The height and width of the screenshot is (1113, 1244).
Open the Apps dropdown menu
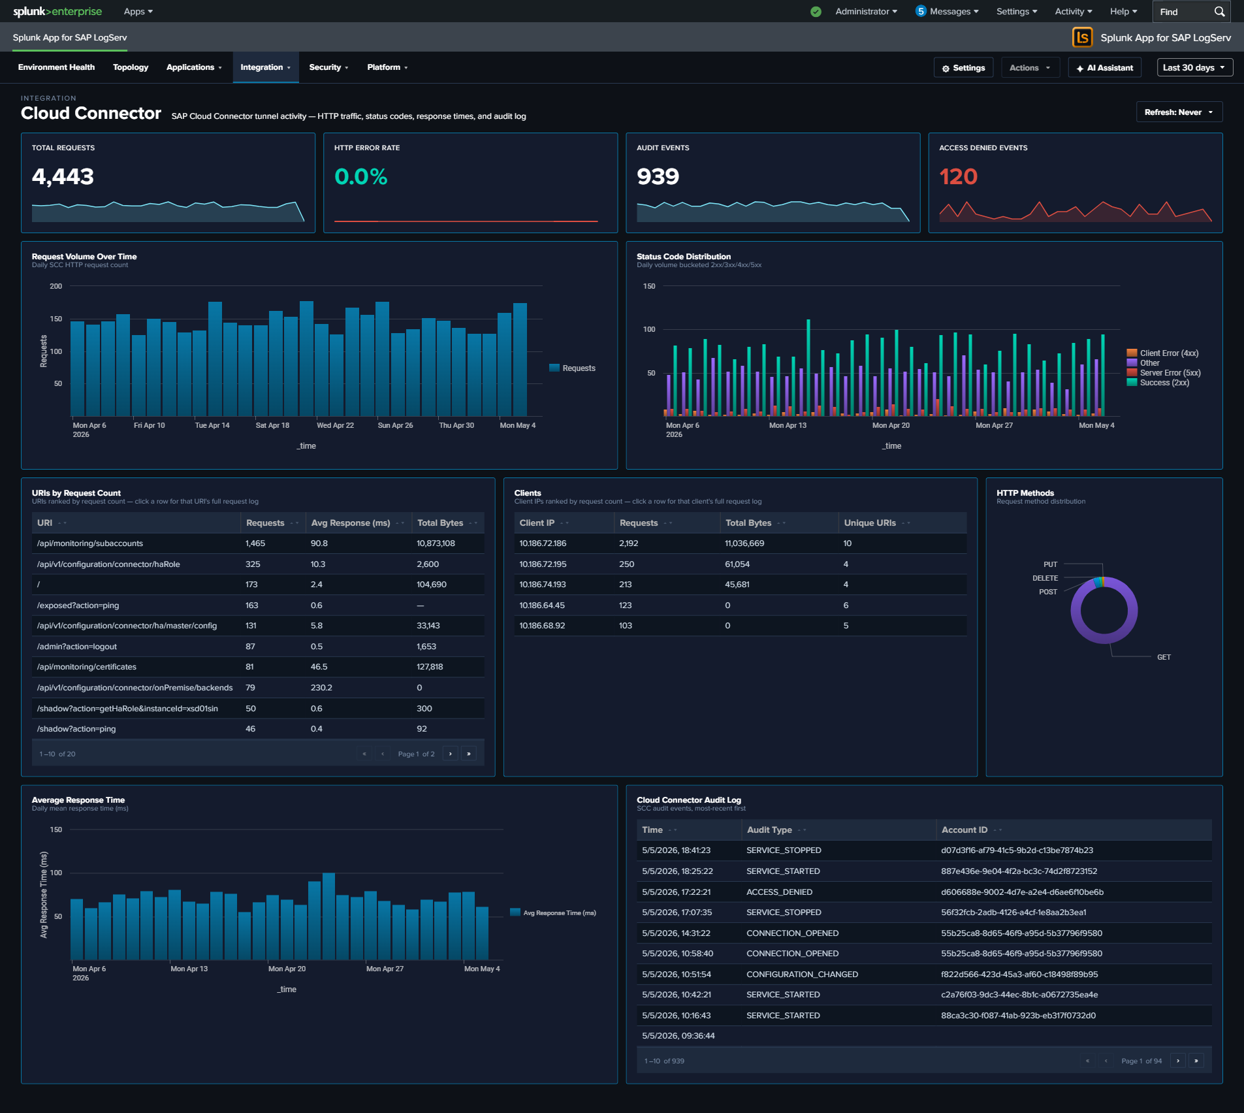pos(138,12)
